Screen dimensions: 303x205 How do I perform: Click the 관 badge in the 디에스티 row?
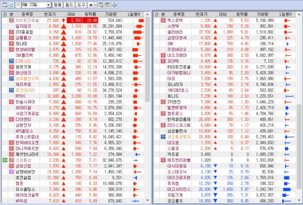pos(11,61)
